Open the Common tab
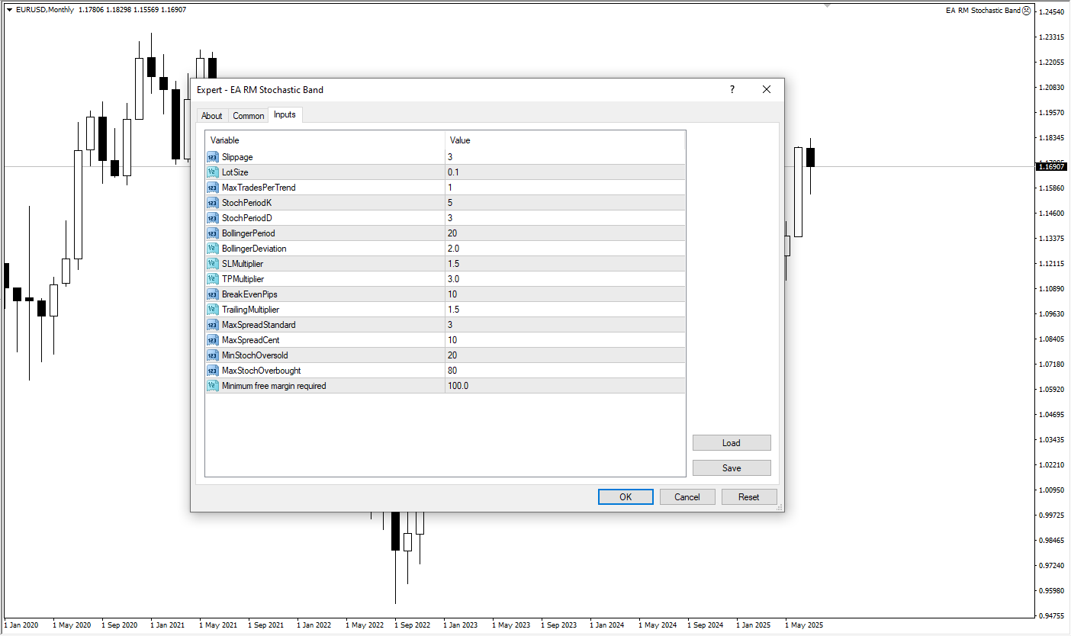The width and height of the screenshot is (1071, 636). [249, 116]
